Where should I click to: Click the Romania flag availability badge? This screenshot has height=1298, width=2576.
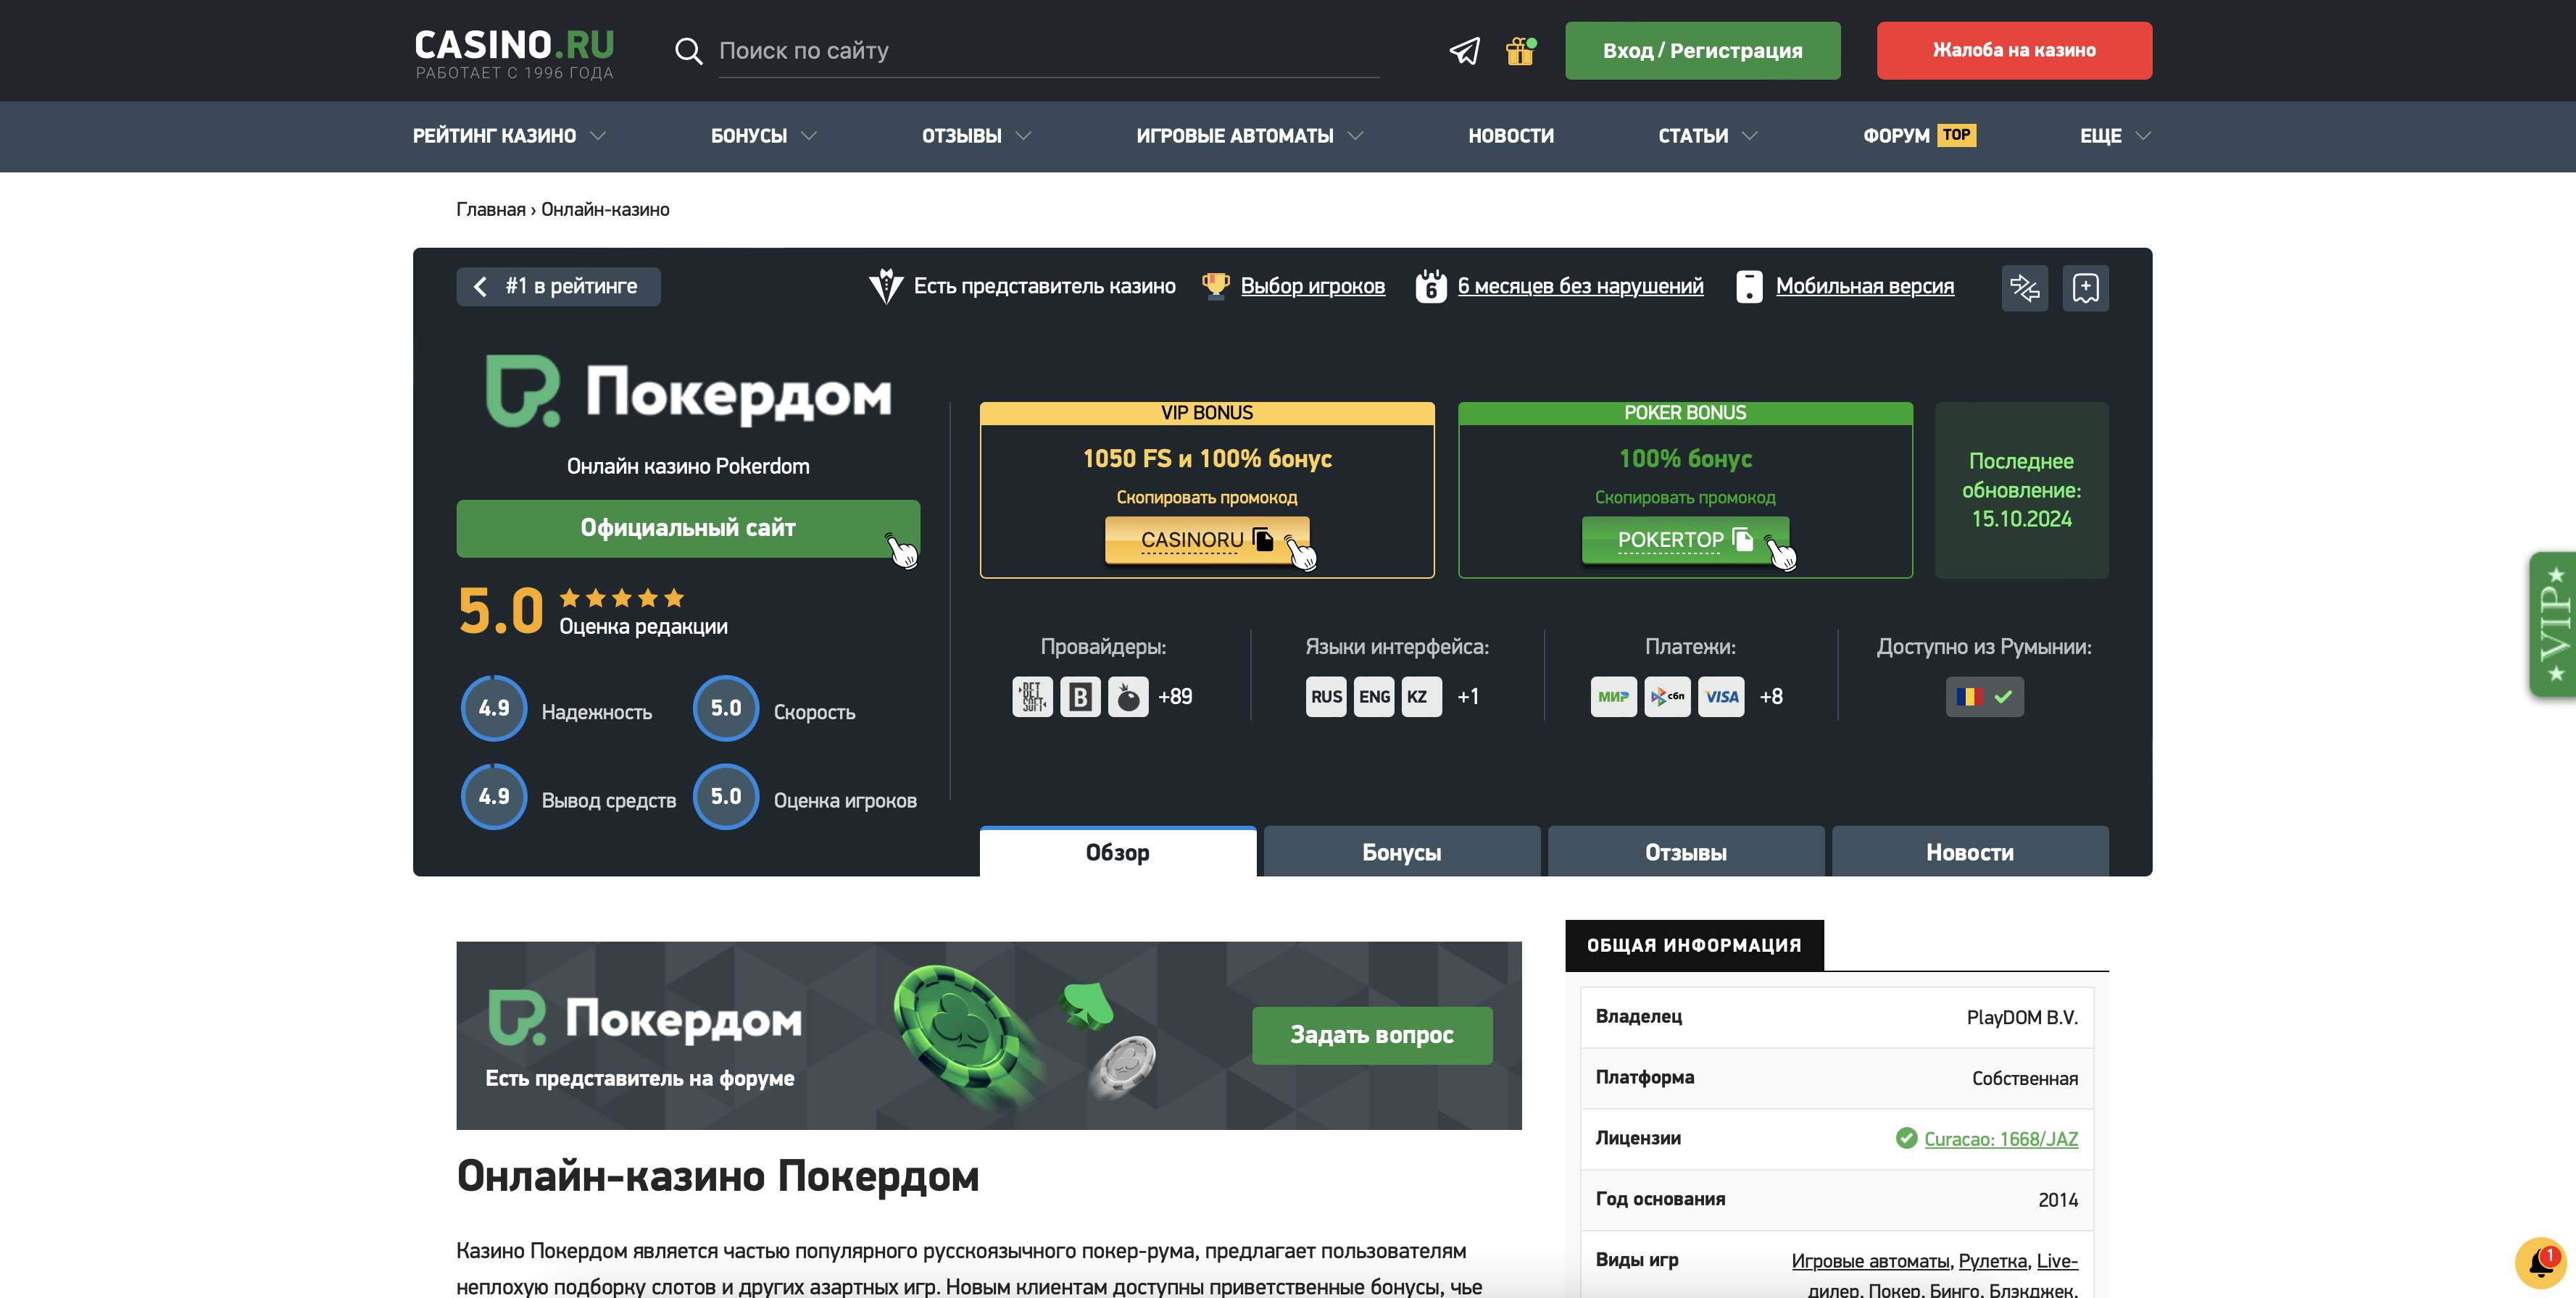[x=1984, y=697]
